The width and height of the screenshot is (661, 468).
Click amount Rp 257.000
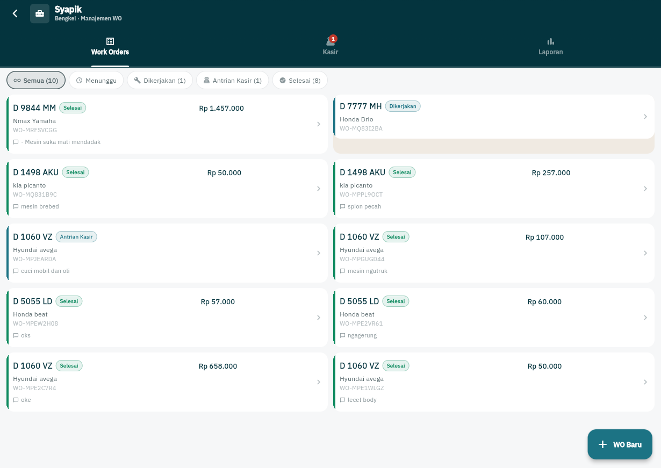[x=551, y=173]
